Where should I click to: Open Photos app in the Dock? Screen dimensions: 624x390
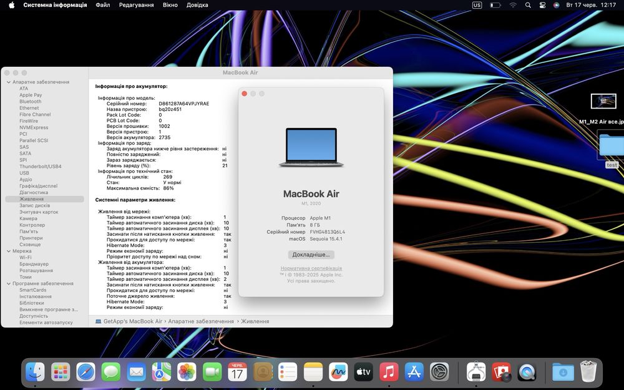[x=187, y=372]
